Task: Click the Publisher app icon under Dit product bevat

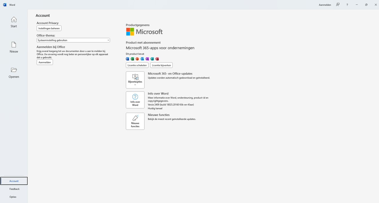Action: (x=152, y=59)
